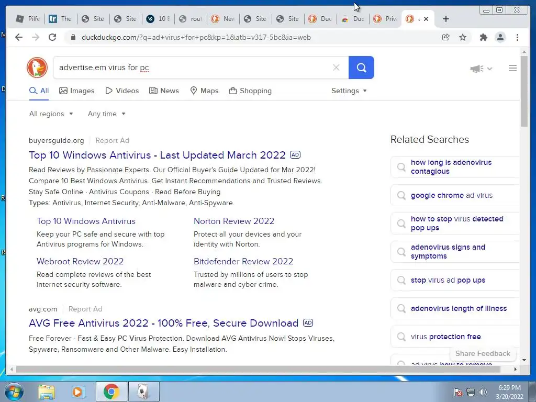Open the Extensions puzzle icon

483,37
